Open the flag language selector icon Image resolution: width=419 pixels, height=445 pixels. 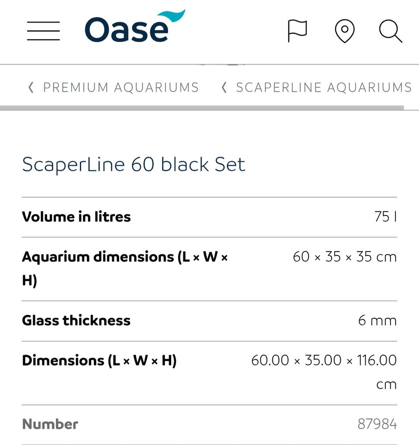[x=297, y=31]
